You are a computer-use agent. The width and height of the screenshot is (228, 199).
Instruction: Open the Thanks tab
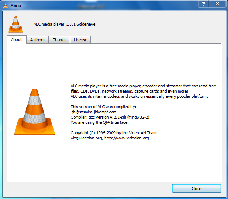point(59,40)
